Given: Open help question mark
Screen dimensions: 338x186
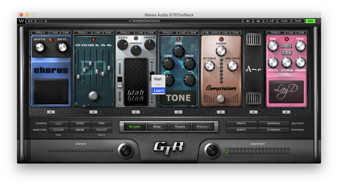Looking at the screenshot, I should pos(318,21).
